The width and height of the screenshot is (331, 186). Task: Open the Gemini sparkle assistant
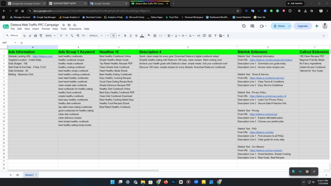(x=316, y=26)
